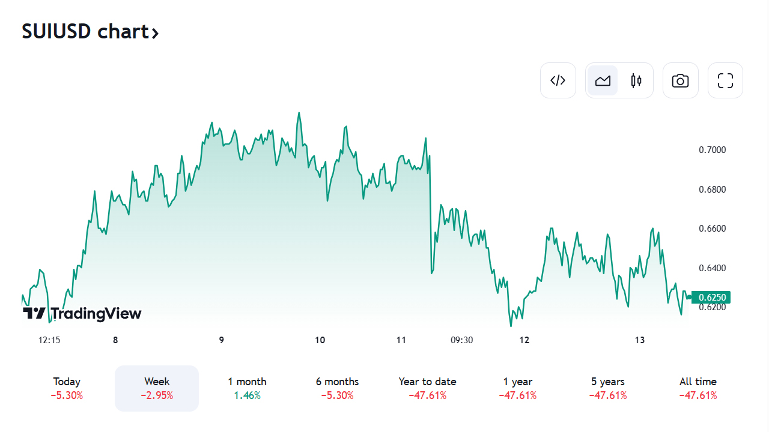The width and height of the screenshot is (769, 432).
Task: Open the SUIUSD chart title link
Action: pos(90,31)
